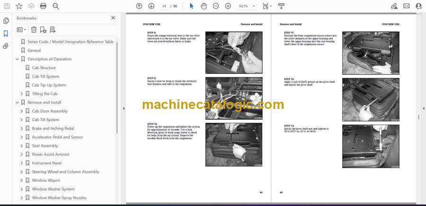Expand the Instrument Panel bookmark
This screenshot has height=206, width=426.
click(22, 163)
